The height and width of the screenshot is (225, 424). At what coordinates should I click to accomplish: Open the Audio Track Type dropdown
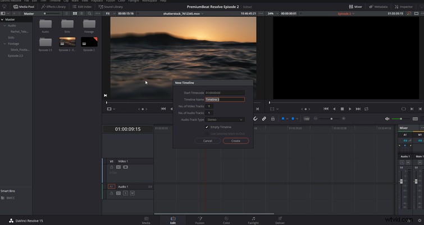pos(225,120)
